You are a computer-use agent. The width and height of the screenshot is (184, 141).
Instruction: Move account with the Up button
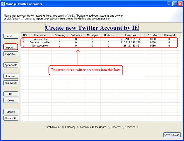(11, 94)
